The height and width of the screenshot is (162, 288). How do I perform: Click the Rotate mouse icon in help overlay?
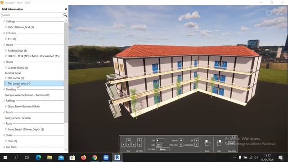coord(207,143)
